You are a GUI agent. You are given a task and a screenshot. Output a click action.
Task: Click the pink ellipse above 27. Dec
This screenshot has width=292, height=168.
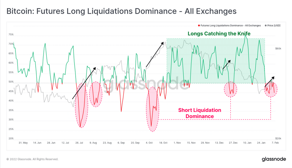tap(231, 89)
